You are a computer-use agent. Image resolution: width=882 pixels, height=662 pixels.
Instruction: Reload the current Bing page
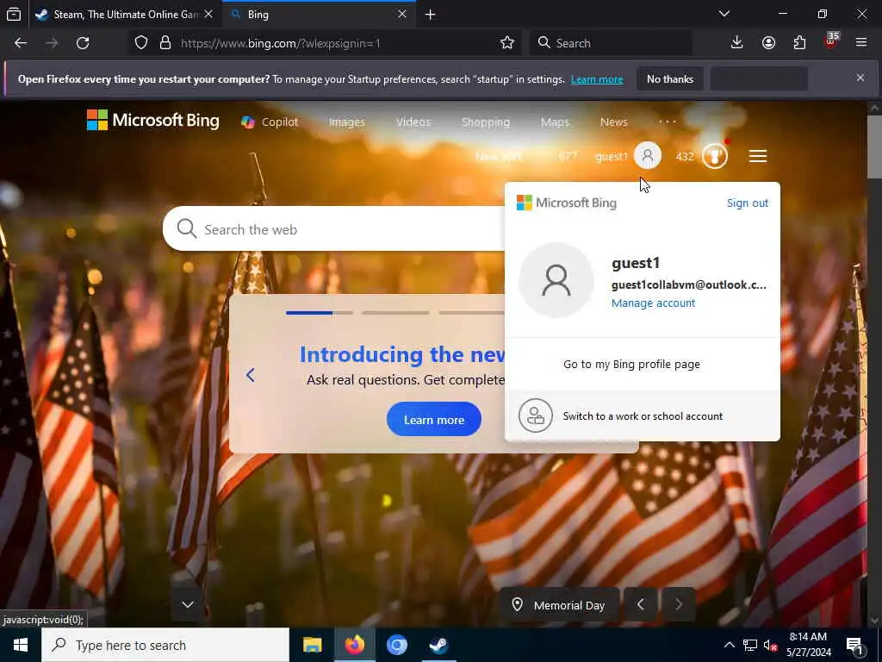tap(83, 43)
